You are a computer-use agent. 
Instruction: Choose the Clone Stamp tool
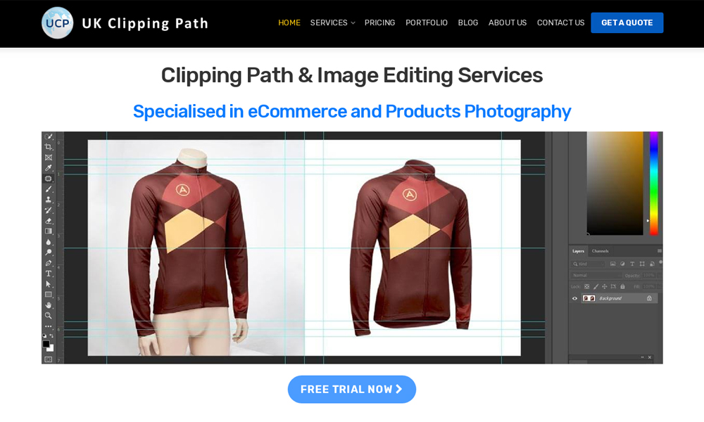coord(49,200)
